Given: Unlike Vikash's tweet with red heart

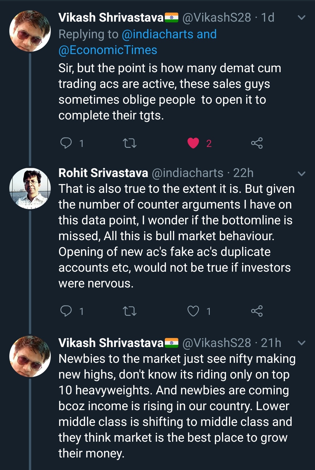Looking at the screenshot, I should [193, 143].
